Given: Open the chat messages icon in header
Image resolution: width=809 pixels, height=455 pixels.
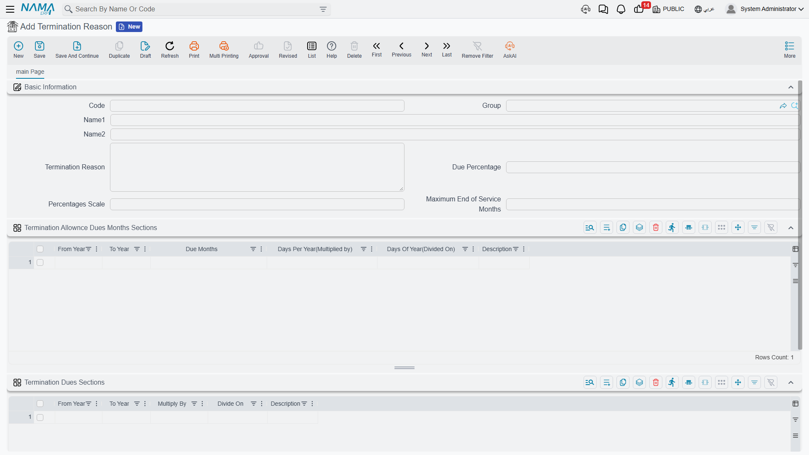Looking at the screenshot, I should [603, 9].
